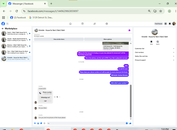Expand the Customize chat section
Viewport: 177px width, 130px height.
point(154,49)
